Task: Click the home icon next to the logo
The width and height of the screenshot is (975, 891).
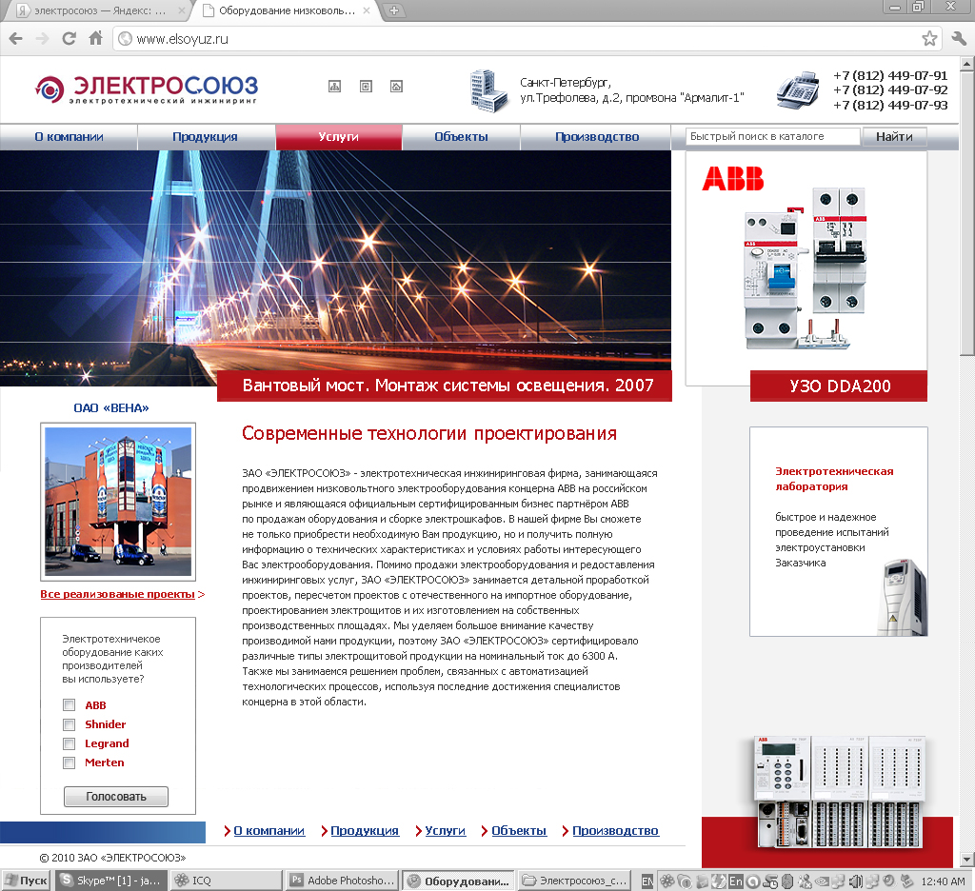Action: [x=397, y=86]
